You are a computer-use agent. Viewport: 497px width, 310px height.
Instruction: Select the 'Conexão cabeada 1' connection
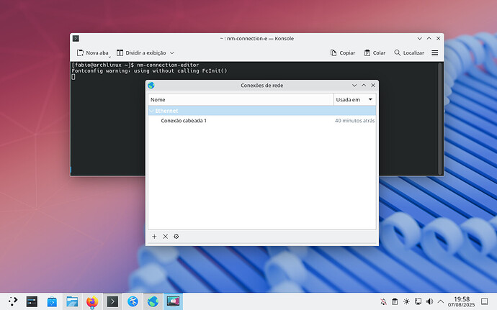coord(184,121)
